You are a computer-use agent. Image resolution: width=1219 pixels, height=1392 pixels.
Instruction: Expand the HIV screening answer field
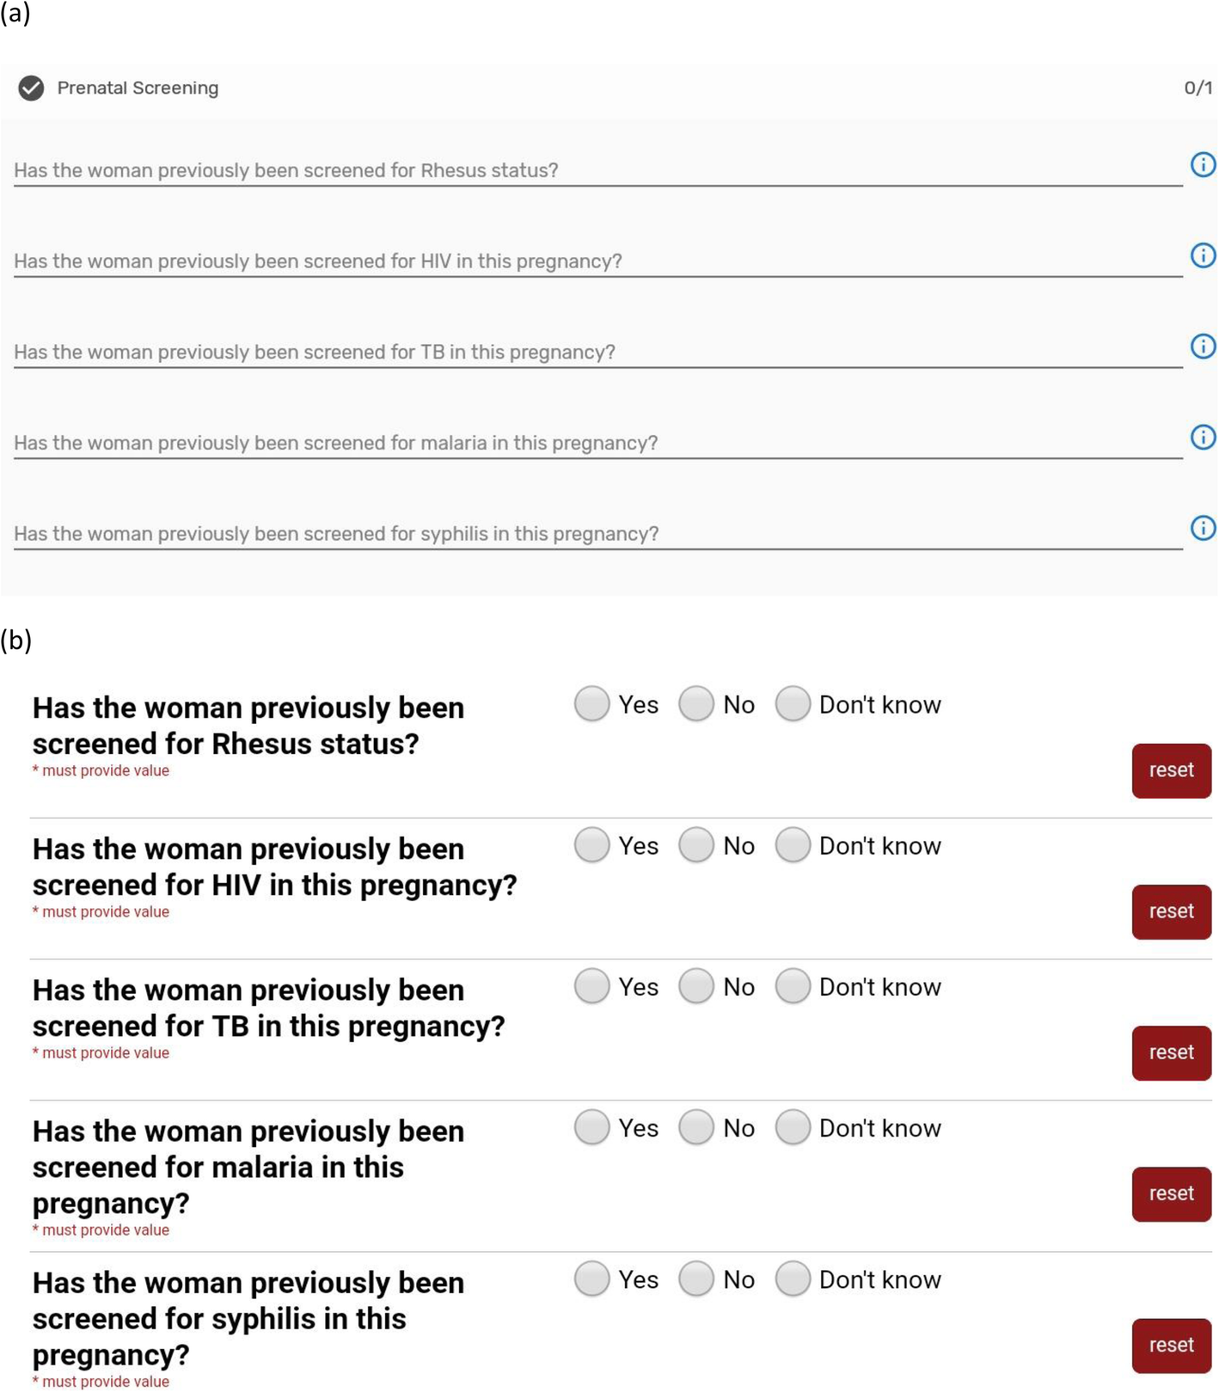597,261
